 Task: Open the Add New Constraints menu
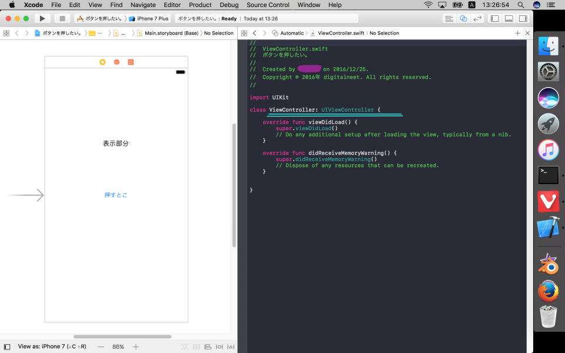click(219, 347)
